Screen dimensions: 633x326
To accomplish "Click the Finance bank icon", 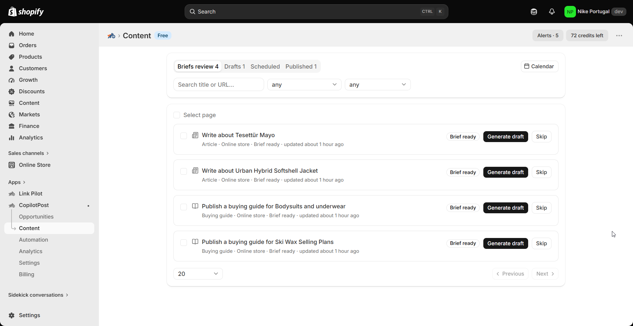I will [12, 126].
